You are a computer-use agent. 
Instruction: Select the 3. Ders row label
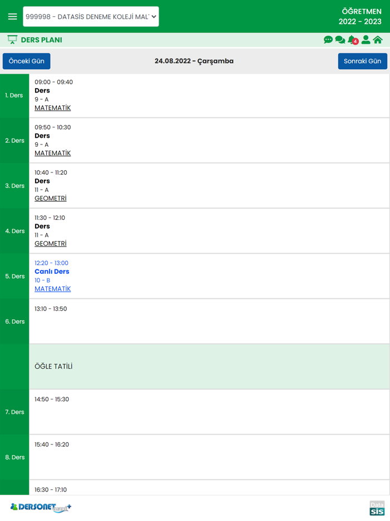click(x=14, y=186)
